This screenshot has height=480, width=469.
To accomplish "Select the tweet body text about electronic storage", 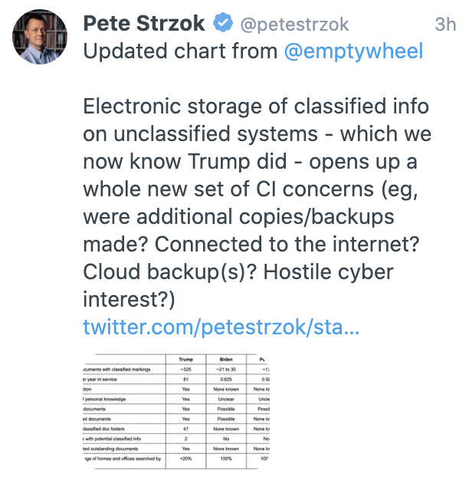I will point(257,202).
